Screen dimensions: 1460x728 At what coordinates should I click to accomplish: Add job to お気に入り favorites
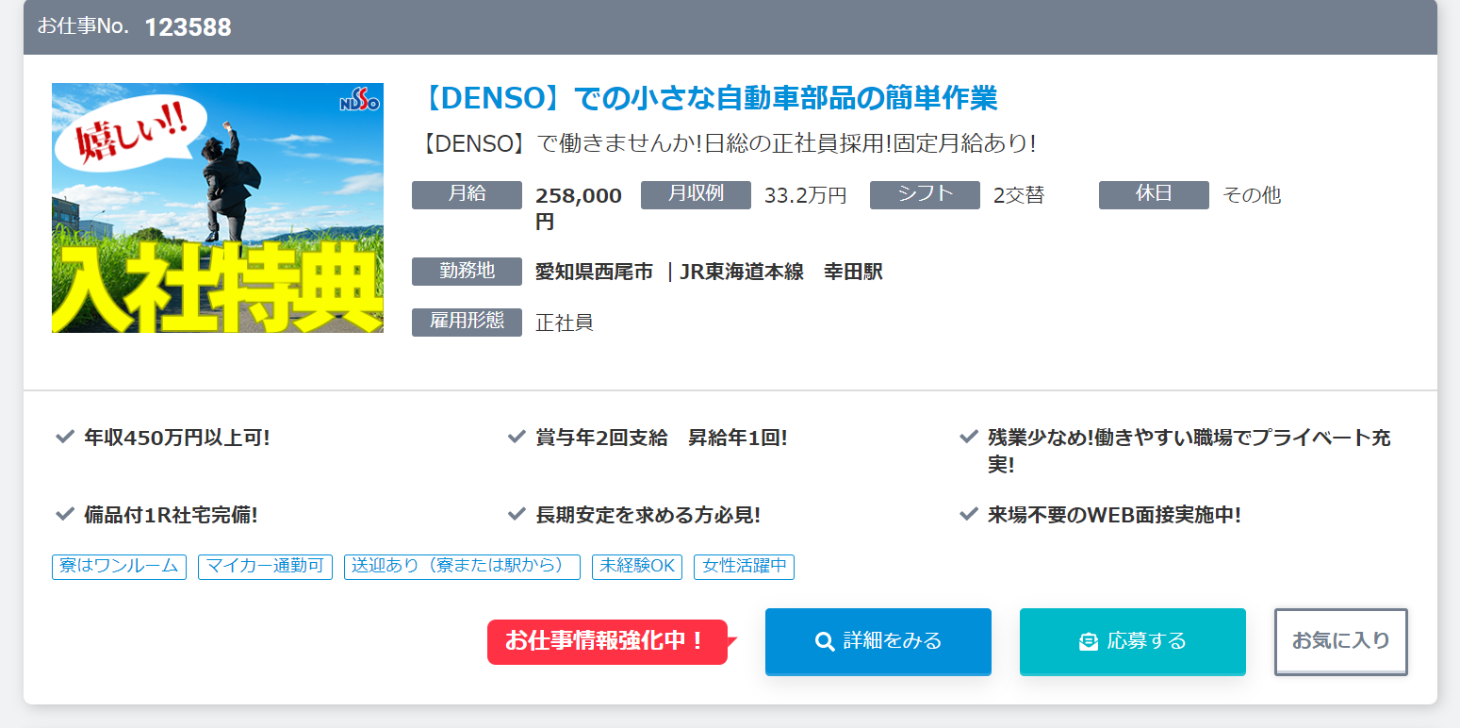[1341, 641]
